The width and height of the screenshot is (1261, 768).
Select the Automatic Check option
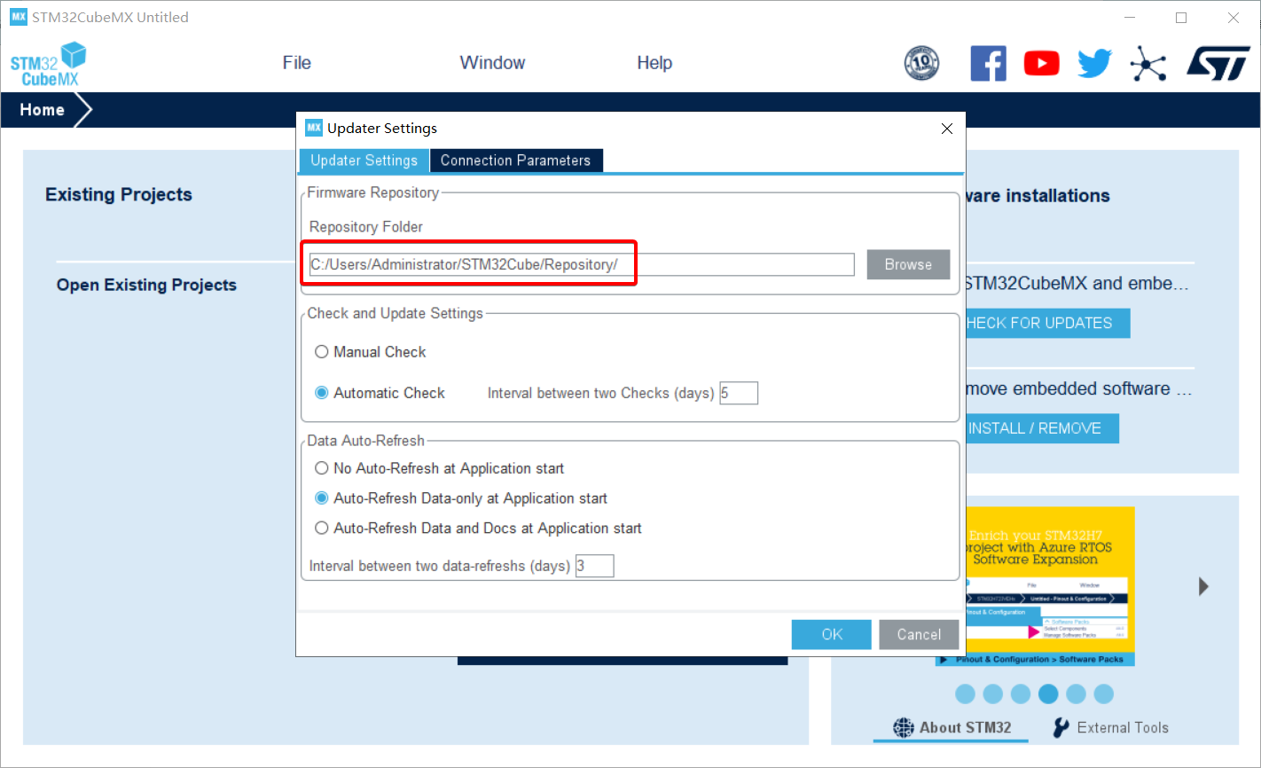click(322, 393)
